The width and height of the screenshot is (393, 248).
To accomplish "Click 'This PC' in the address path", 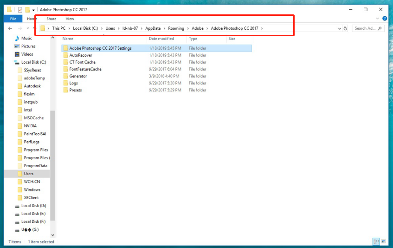I will pyautogui.click(x=58, y=28).
